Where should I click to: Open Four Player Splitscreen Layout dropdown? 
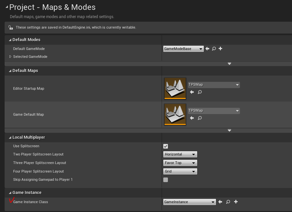click(x=180, y=171)
